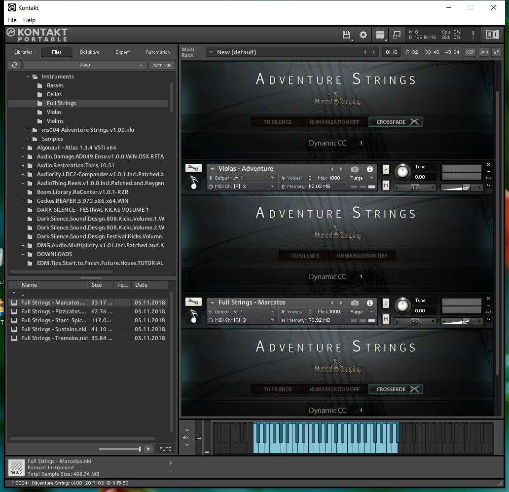This screenshot has height=492, width=509.
Task: Close the Full Strings - Marcatos instrument with X
Action: coord(488,299)
